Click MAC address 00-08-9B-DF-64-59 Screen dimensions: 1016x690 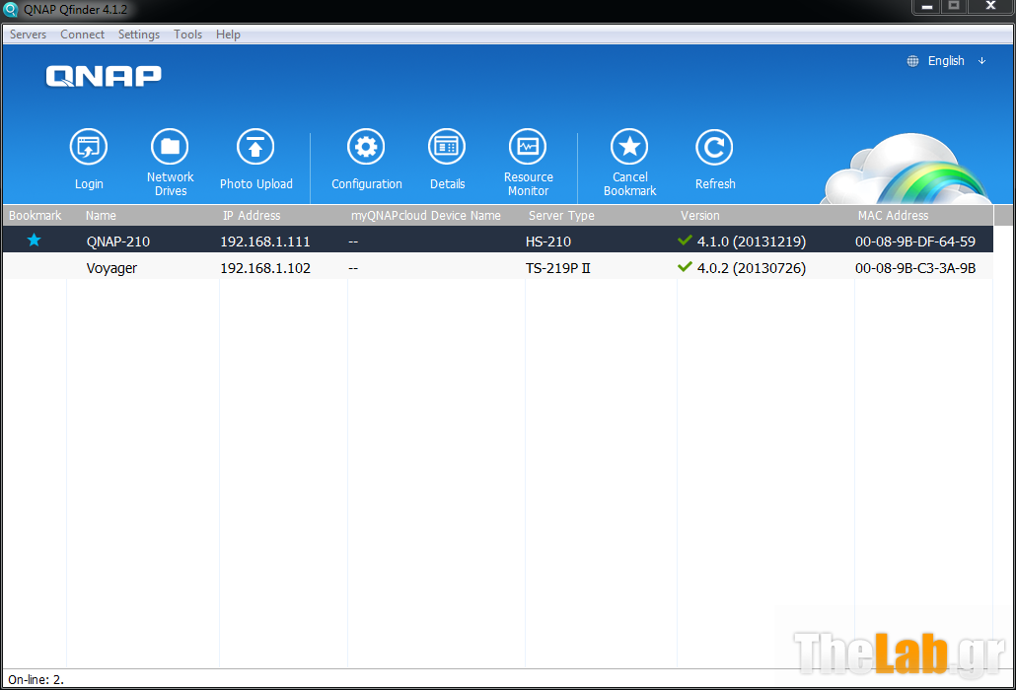click(x=915, y=241)
